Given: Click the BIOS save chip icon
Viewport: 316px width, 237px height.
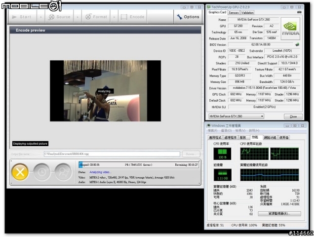Looking at the screenshot, I should click(297, 44).
